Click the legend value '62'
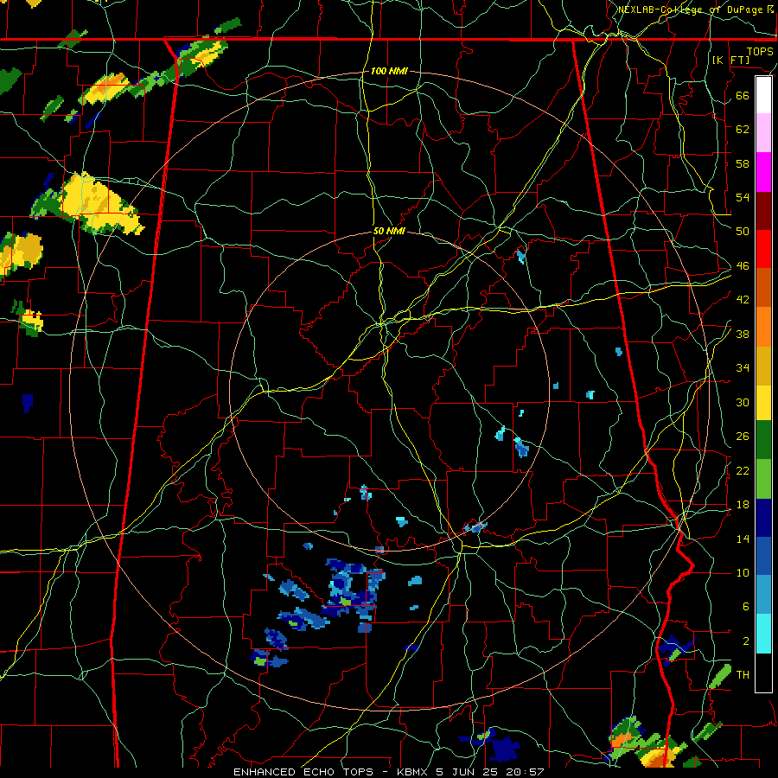Screen dimensions: 778x778 (743, 129)
